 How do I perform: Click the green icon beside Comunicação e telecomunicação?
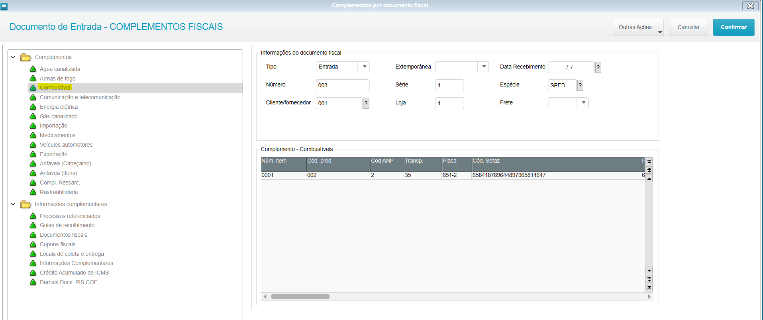[x=33, y=97]
